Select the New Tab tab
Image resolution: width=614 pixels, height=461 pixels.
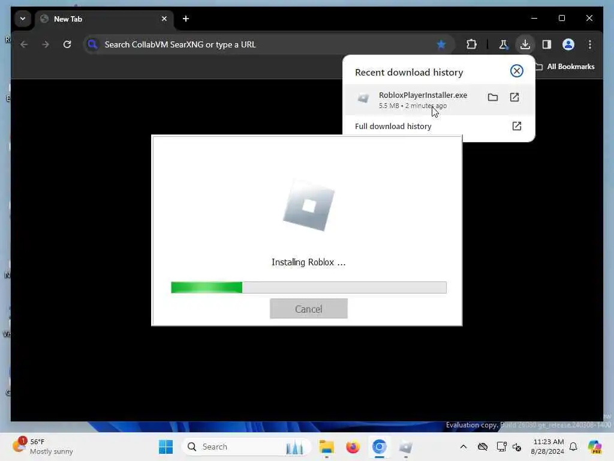[x=104, y=19]
